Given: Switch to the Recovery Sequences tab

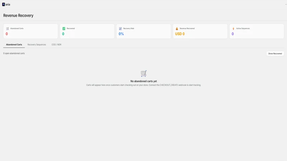Looking at the screenshot, I should [x=37, y=44].
